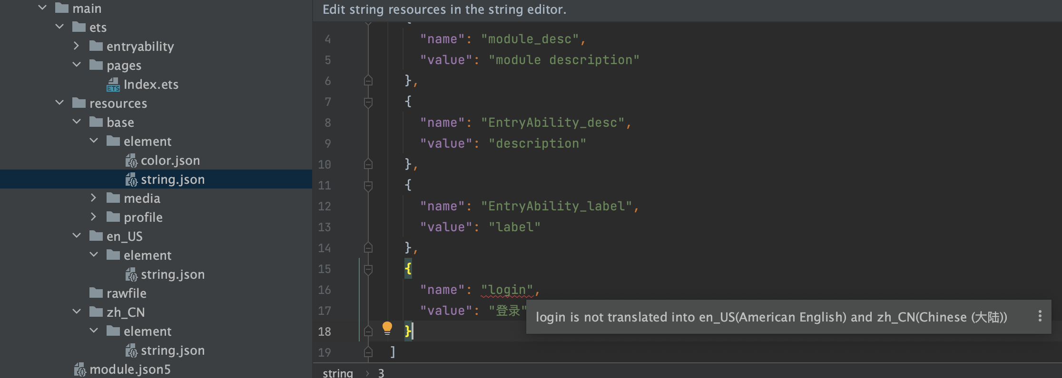The width and height of the screenshot is (1062, 378).
Task: Click the fold marker on line 15
Action: (x=368, y=269)
